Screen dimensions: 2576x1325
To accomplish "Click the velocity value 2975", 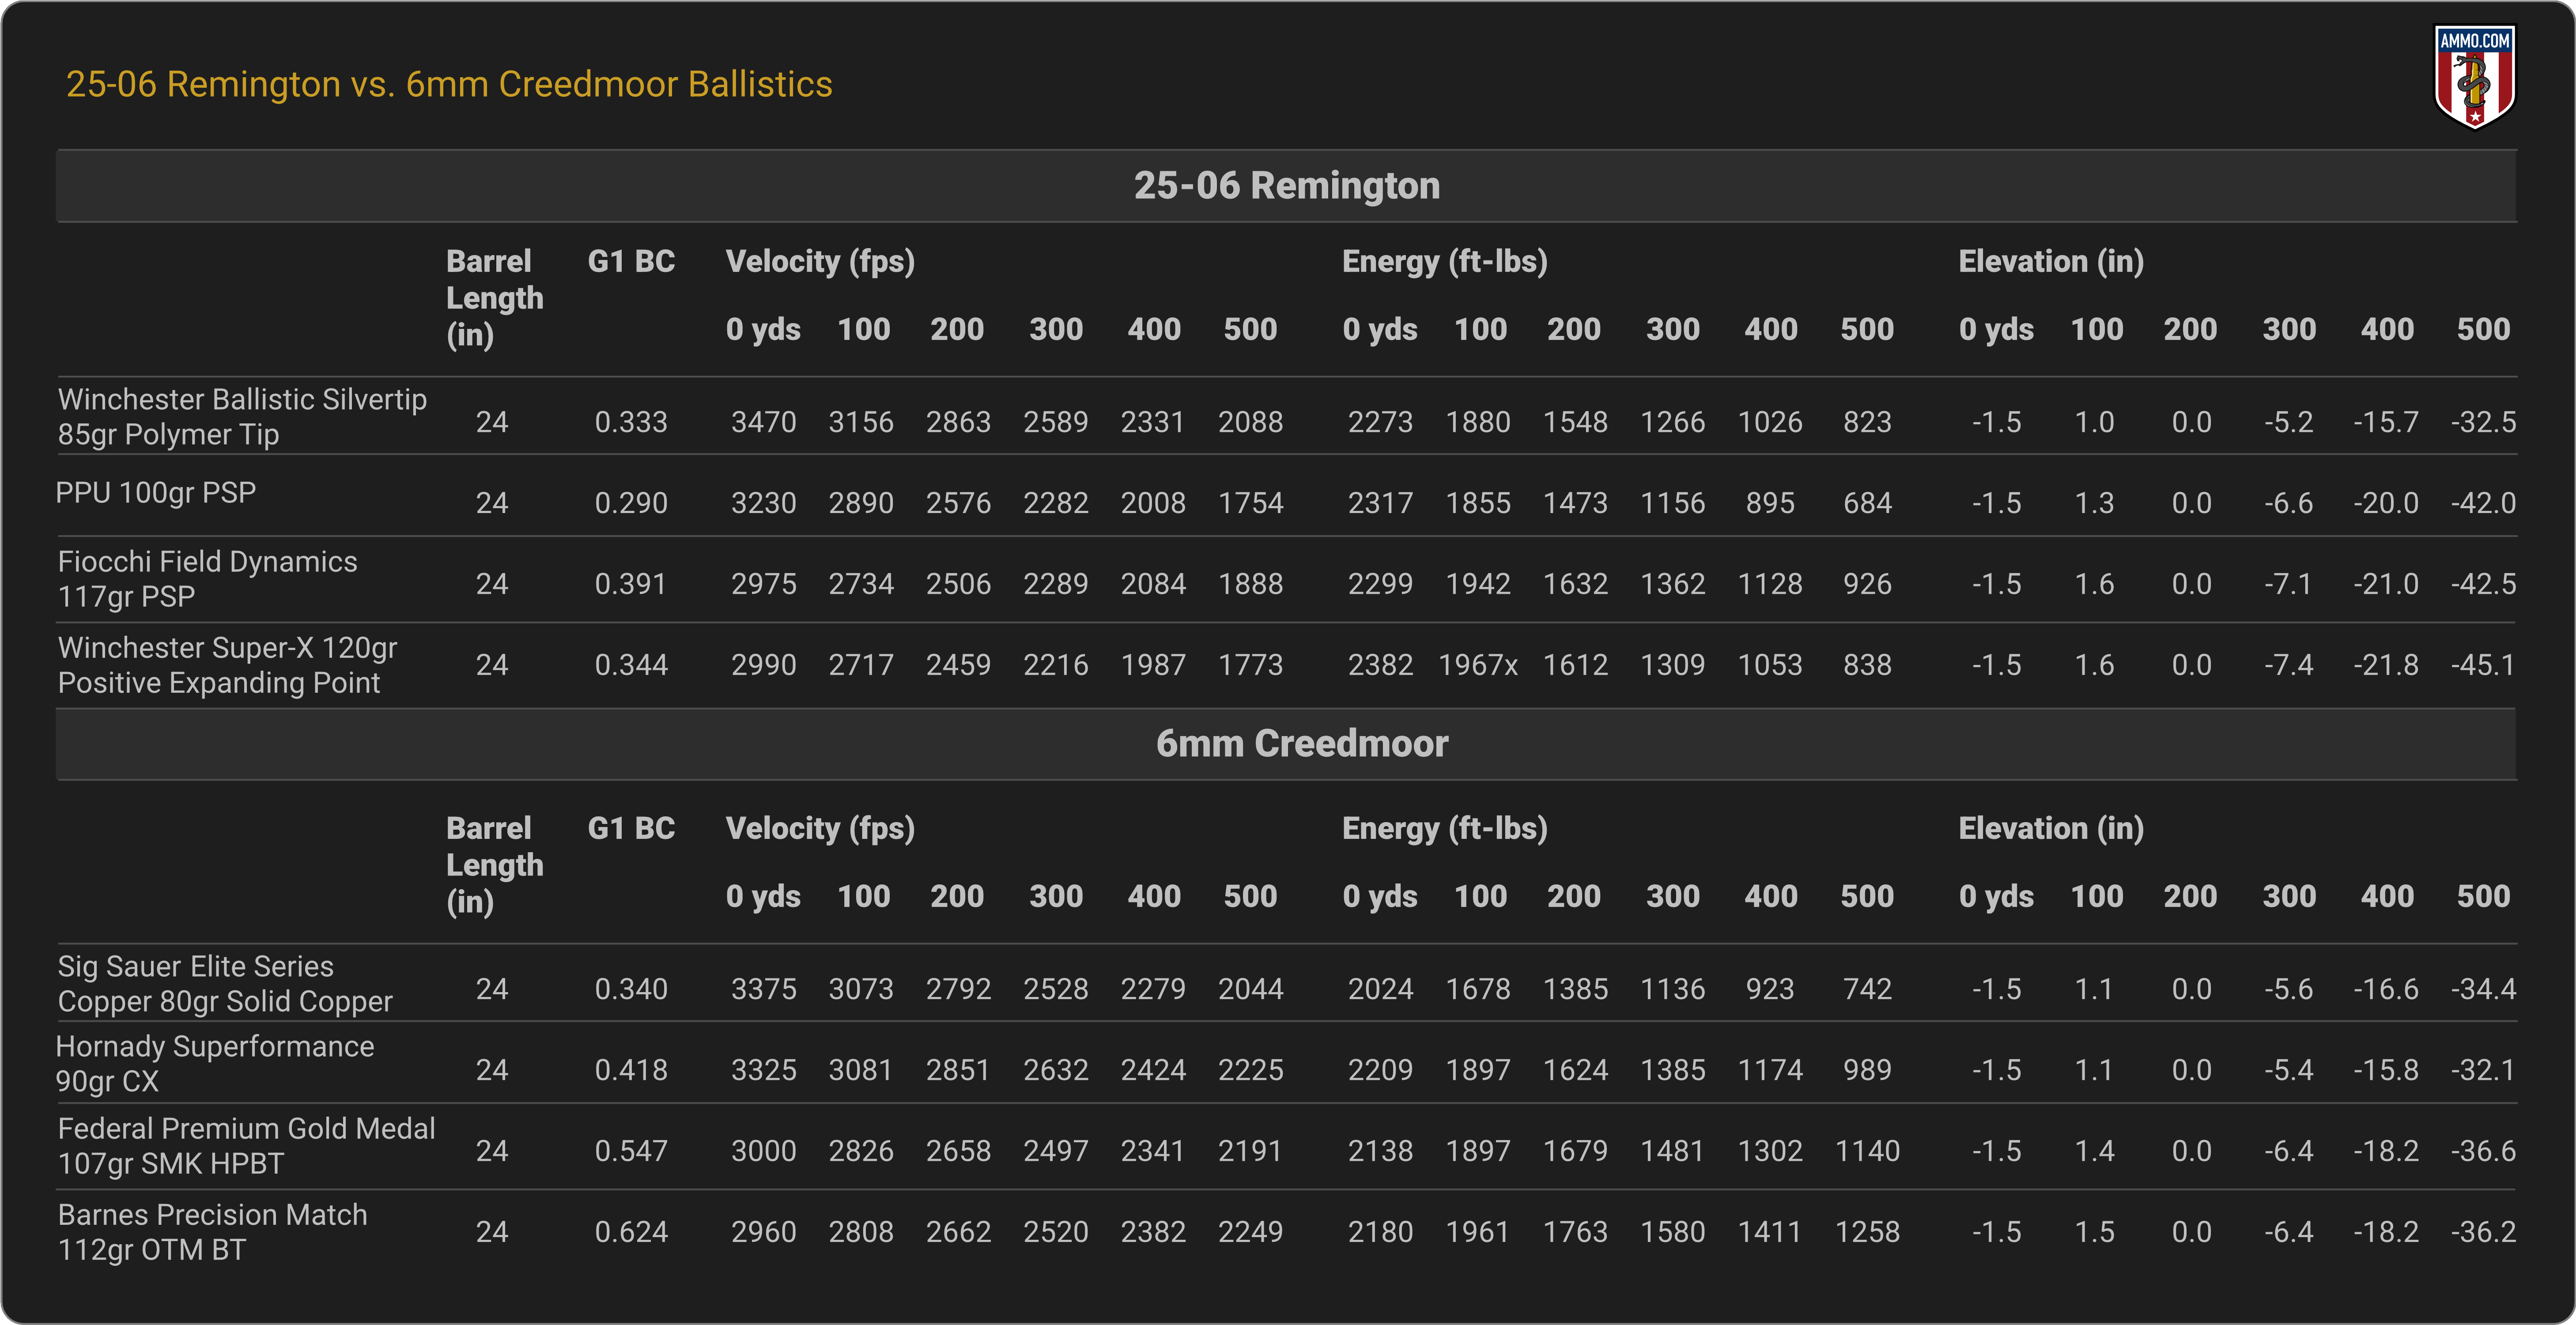I will pyautogui.click(x=764, y=584).
